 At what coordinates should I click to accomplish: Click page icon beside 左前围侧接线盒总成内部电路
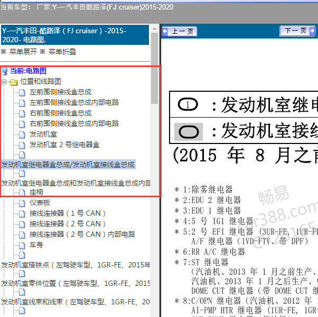pos(22,103)
